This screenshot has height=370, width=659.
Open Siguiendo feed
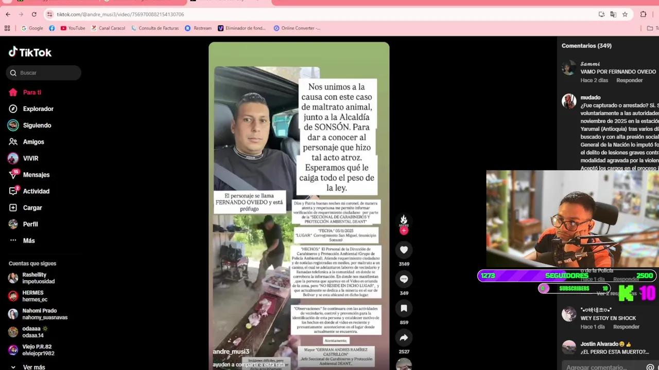[x=30, y=125]
